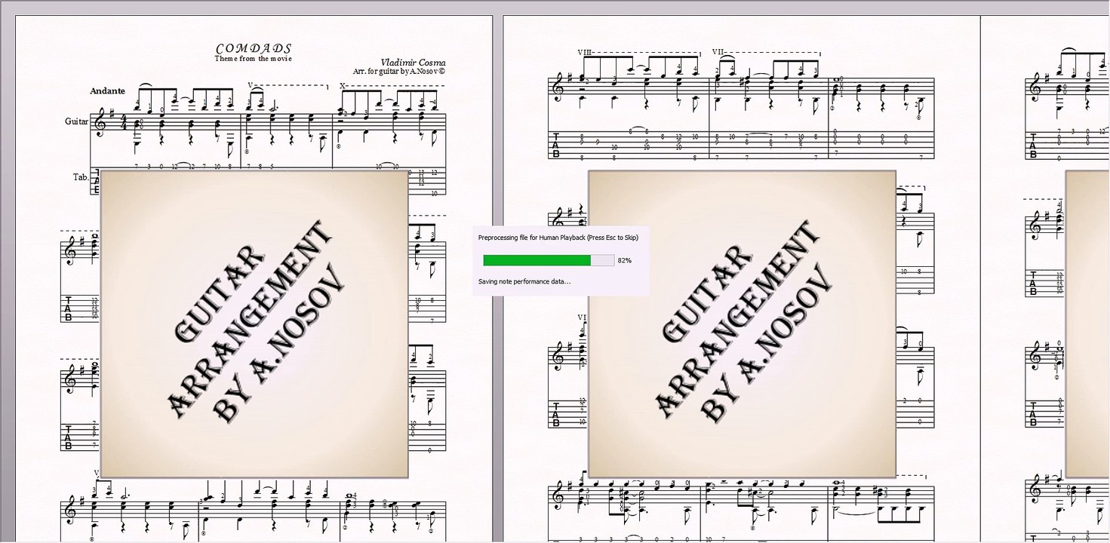
Task: Click the "VII" position marking
Action: tap(718, 52)
